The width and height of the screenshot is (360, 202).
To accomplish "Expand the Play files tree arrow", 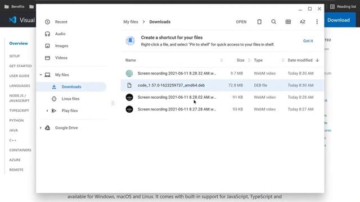I will (x=47, y=111).
